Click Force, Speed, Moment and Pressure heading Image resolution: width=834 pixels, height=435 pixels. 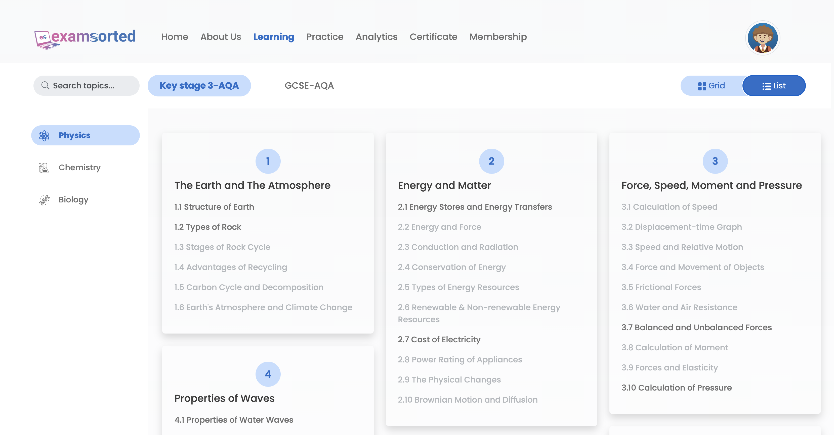[711, 185]
